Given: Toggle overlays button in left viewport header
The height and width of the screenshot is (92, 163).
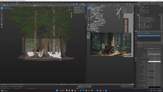Looking at the screenshot, I should [x=76, y=4].
